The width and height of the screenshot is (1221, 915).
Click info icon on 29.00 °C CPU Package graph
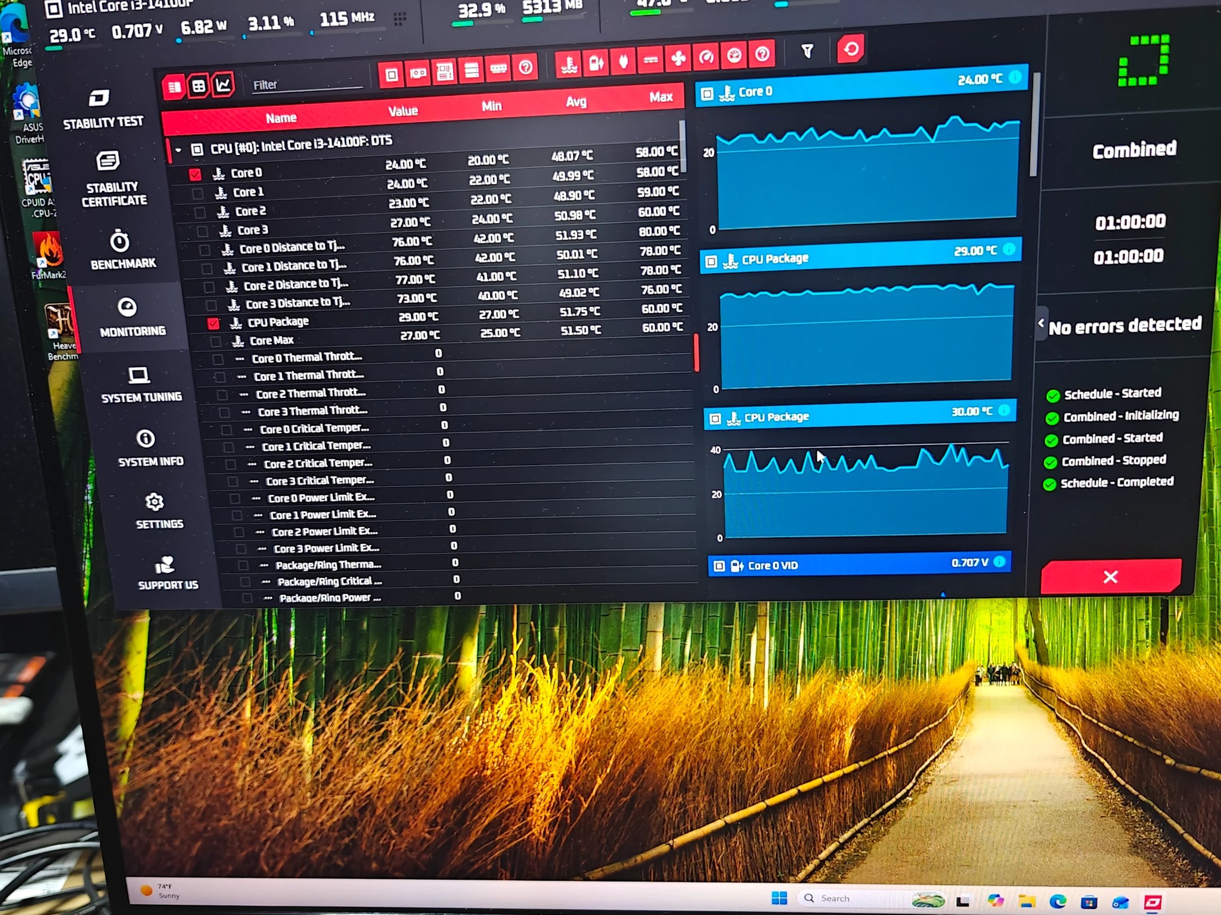pos(1009,249)
